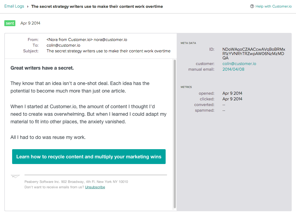The image size is (296, 215).
Task: Click the breadcrumb email title
Action: coord(97,6)
